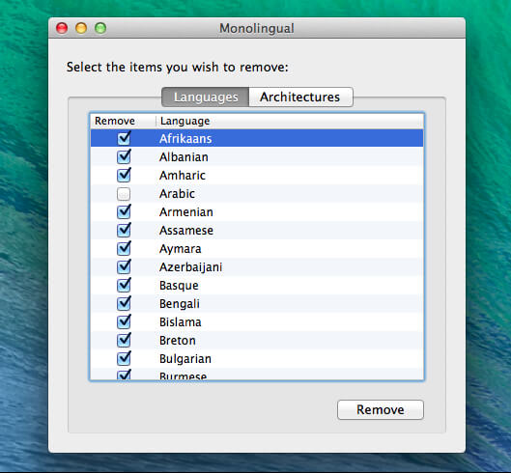Select the Afrikaans row text
The image size is (511, 473).
point(185,139)
